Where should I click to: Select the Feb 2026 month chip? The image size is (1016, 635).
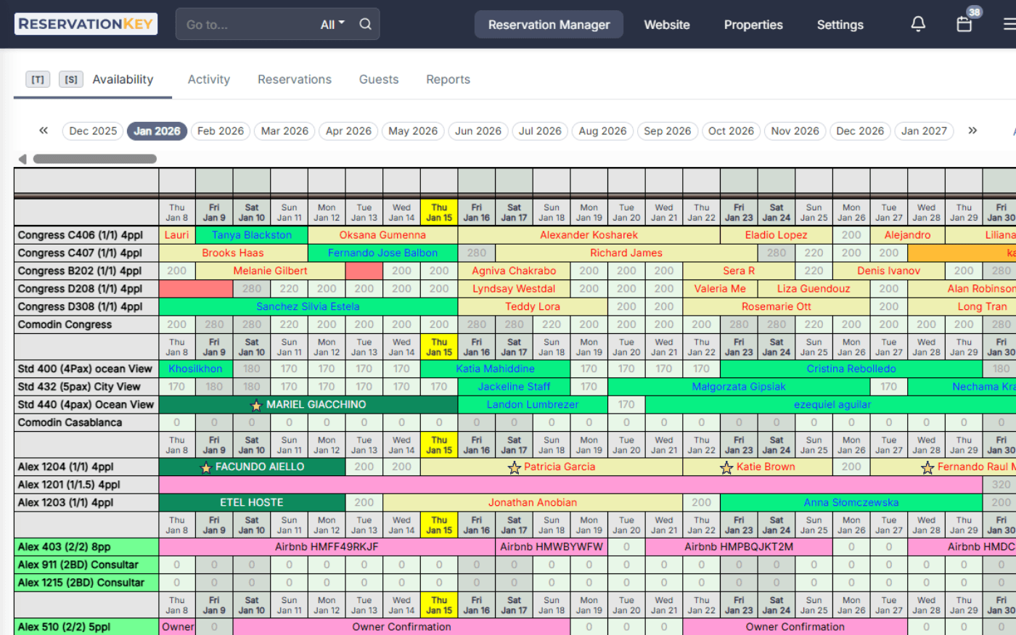[220, 131]
